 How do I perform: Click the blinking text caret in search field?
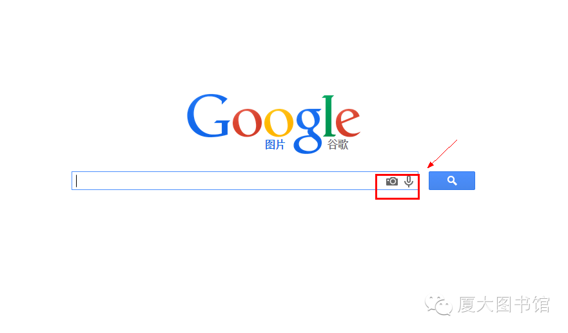point(77,180)
